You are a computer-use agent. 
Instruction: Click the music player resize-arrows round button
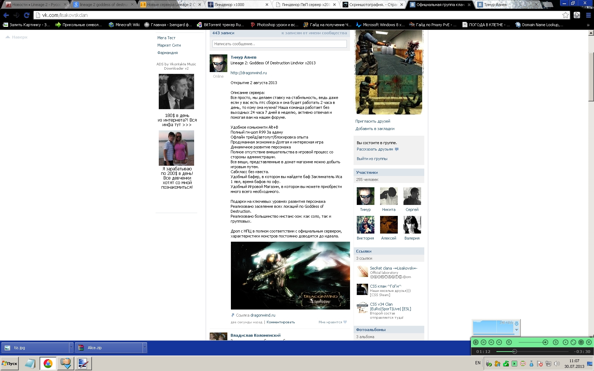point(573,342)
